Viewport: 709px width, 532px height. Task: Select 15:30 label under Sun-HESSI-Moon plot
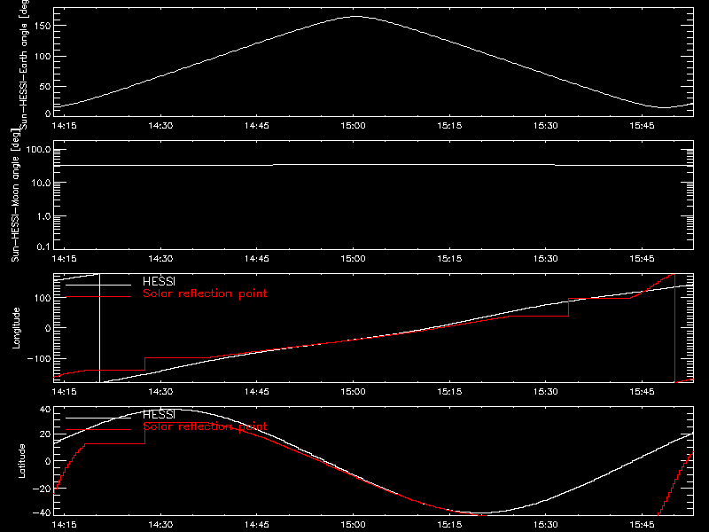point(546,259)
